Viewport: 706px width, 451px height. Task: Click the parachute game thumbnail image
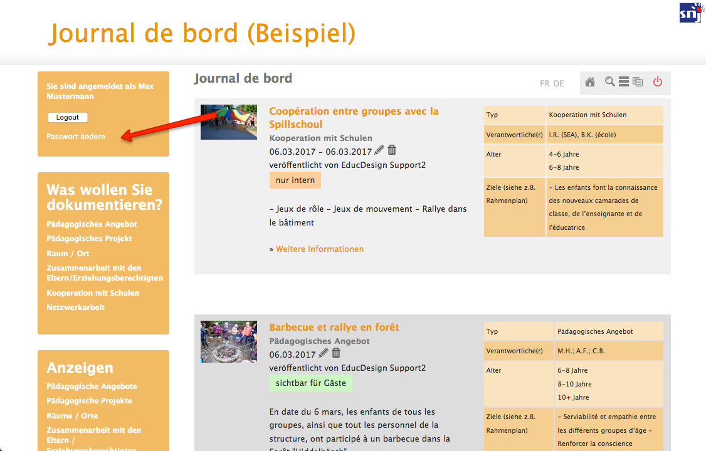coord(228,122)
